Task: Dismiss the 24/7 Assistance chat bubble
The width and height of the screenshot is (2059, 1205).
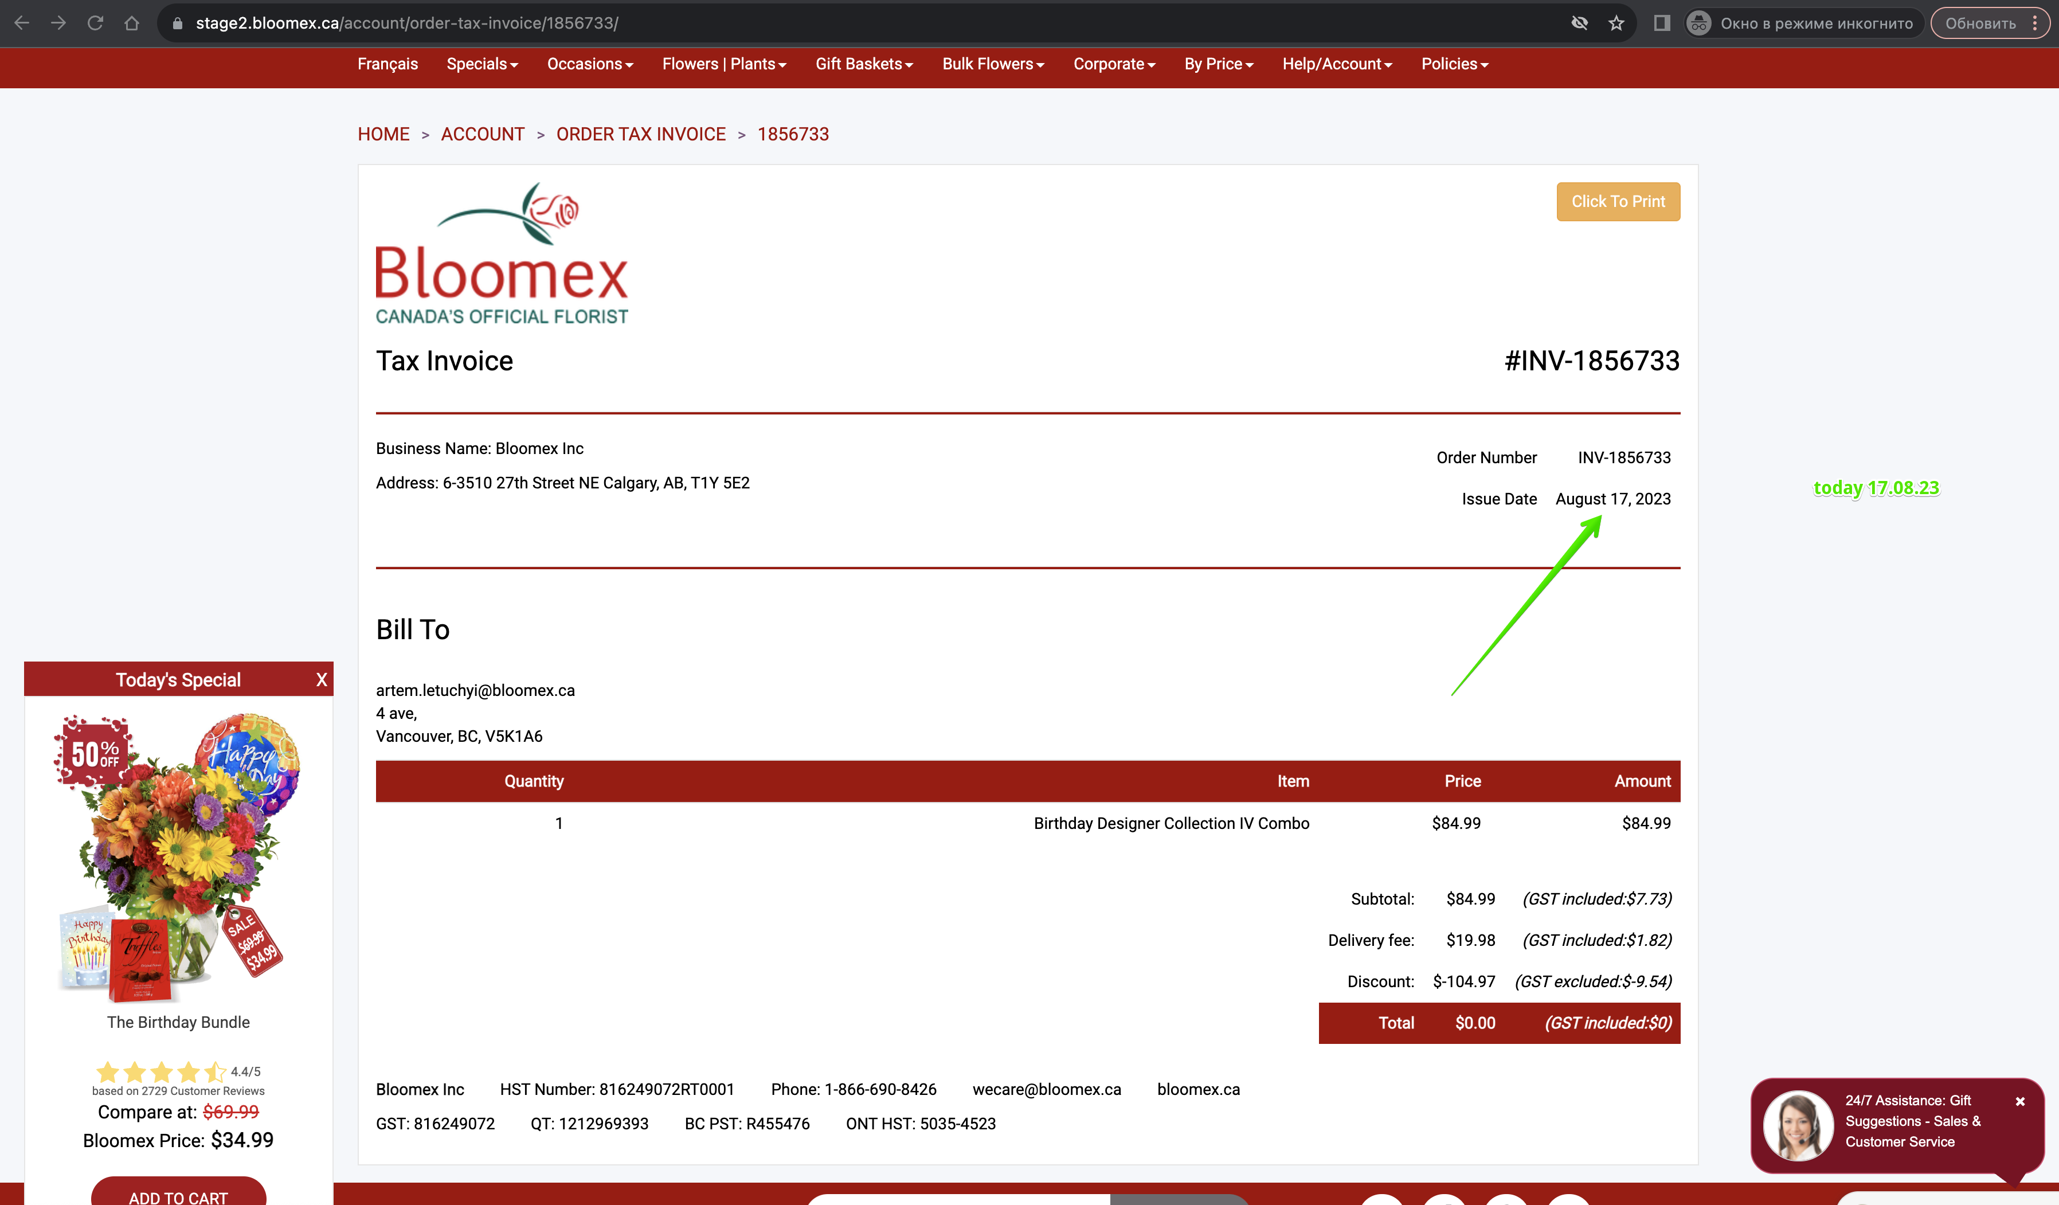Action: point(2020,1101)
